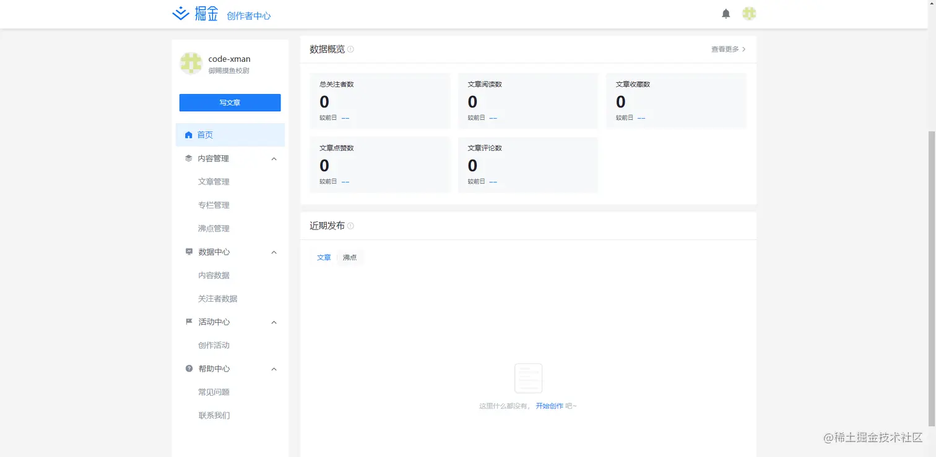Click the 活动中心 section header
Image resolution: width=936 pixels, height=457 pixels.
[230, 322]
